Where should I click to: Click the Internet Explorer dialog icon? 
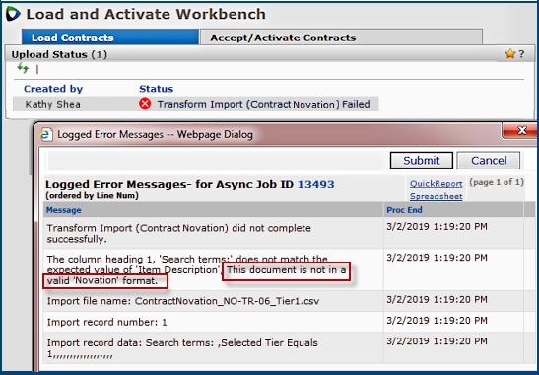tap(46, 134)
